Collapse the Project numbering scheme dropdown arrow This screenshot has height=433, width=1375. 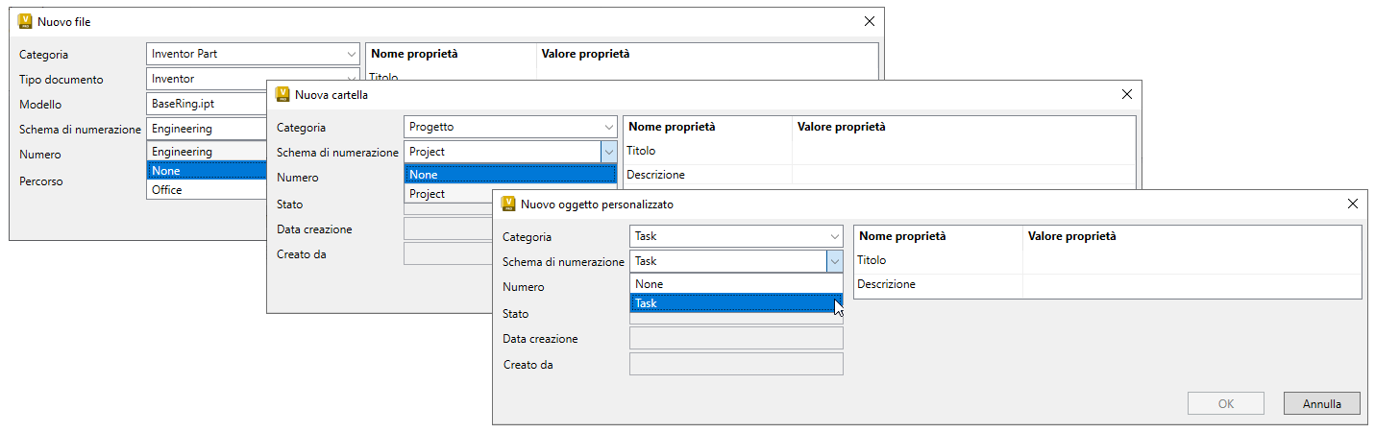tap(607, 152)
